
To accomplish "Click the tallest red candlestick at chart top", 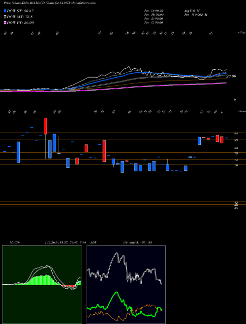I will click(x=45, y=126).
